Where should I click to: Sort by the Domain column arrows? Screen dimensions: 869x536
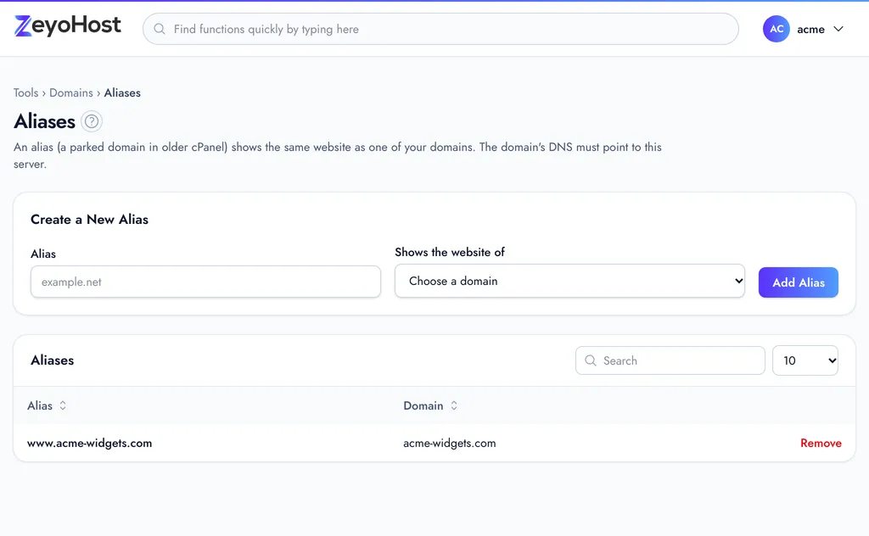(x=454, y=405)
